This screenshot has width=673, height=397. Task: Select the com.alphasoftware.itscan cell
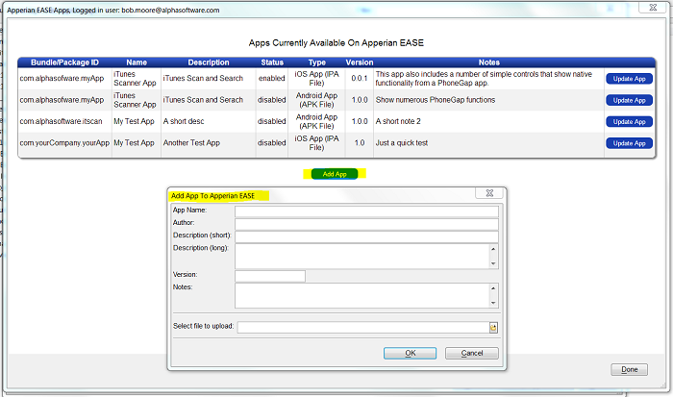(x=61, y=121)
